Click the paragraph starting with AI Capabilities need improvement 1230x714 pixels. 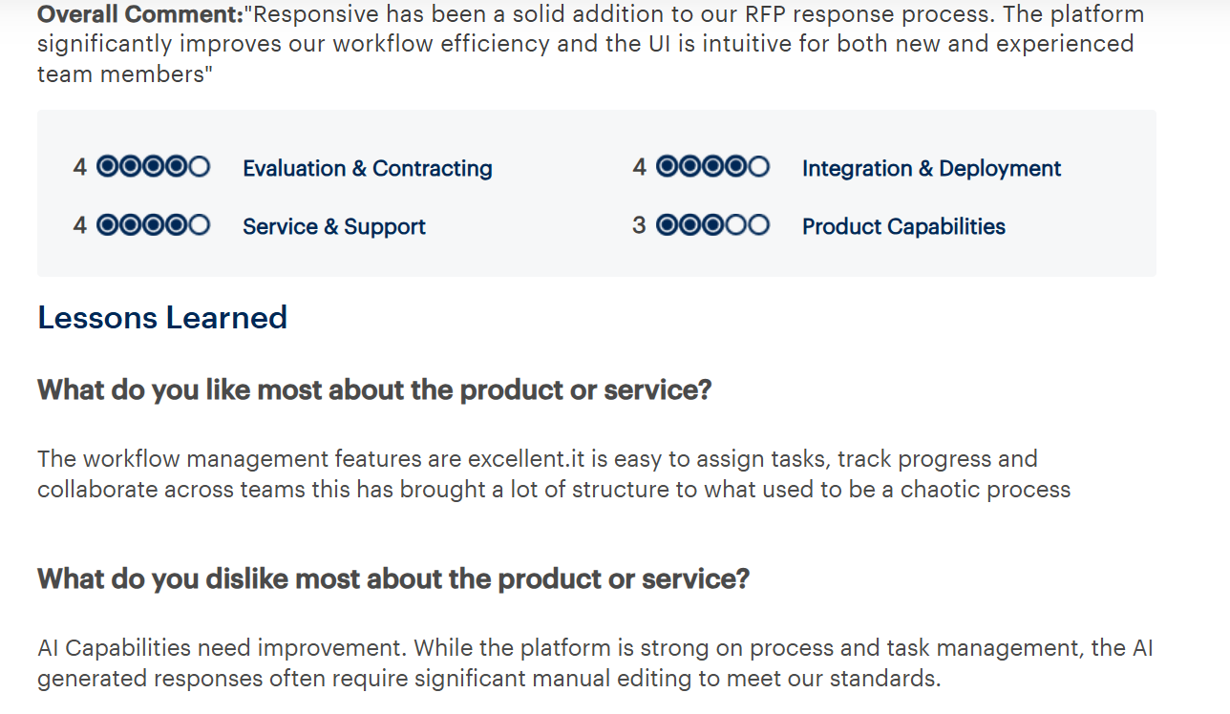point(595,663)
